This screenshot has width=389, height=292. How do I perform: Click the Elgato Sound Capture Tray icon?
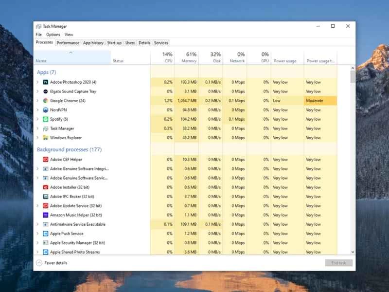click(x=46, y=91)
